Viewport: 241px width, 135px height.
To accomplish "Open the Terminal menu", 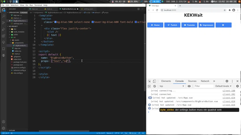I will click(38, 5).
